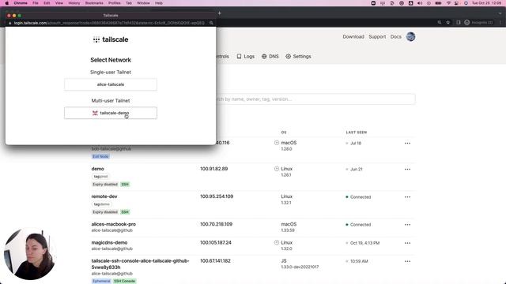506x284 pixels.
Task: Click the Wi-Fi status icon in menu bar
Action: 448,3
